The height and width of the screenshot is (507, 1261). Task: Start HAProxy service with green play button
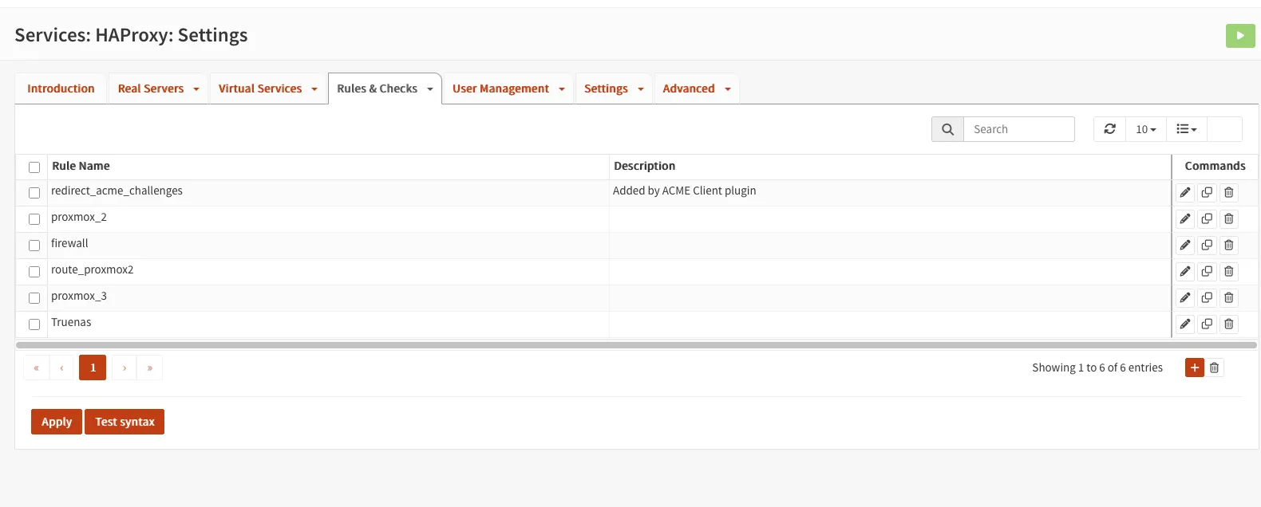pyautogui.click(x=1240, y=36)
